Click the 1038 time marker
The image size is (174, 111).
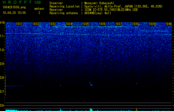pos(135,24)
